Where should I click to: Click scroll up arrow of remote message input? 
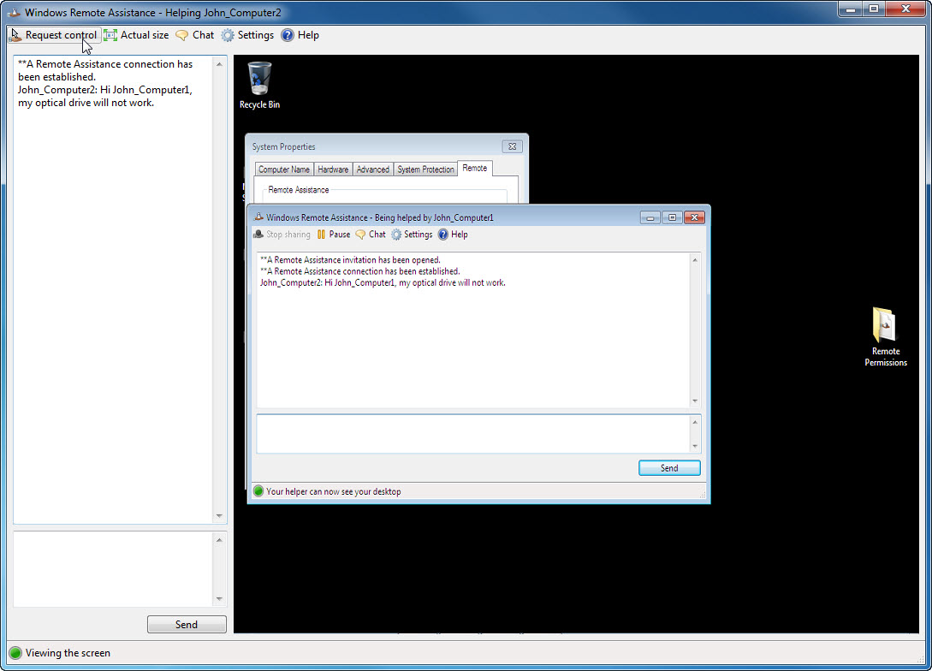(695, 422)
